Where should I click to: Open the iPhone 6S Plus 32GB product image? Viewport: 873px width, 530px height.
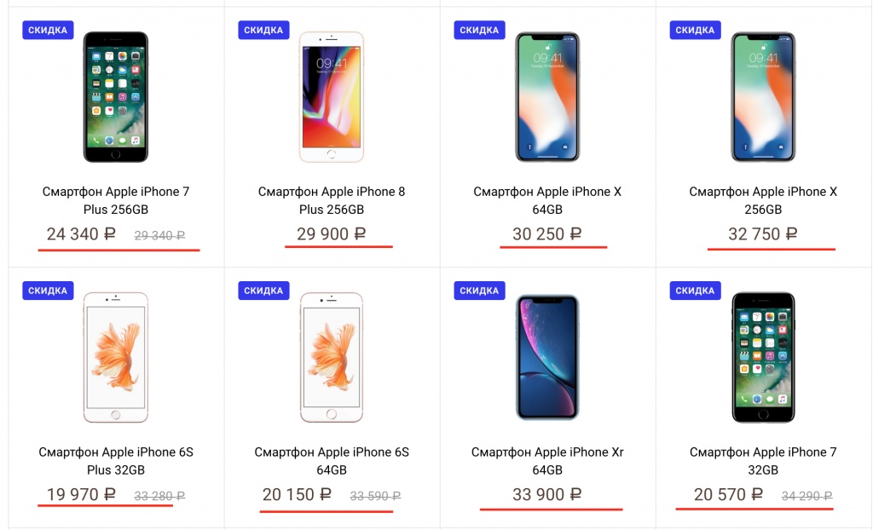116,357
